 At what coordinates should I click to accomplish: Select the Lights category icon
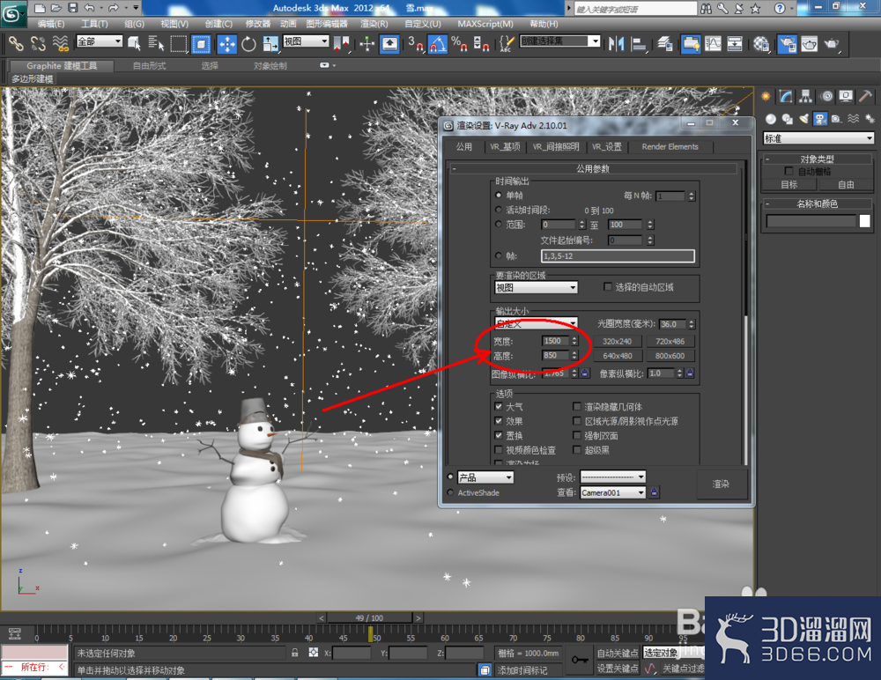[804, 119]
